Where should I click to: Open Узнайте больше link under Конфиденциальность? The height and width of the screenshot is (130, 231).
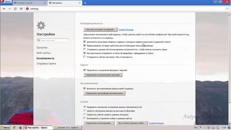(126, 30)
